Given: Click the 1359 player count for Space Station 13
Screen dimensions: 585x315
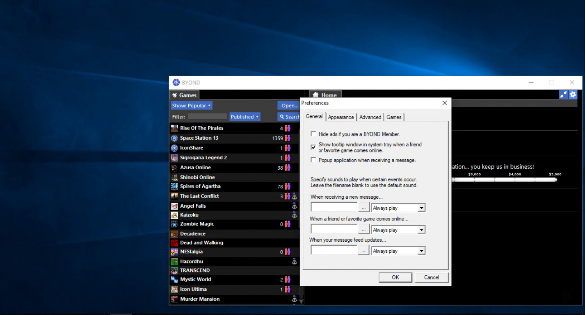Looking at the screenshot, I should point(278,138).
